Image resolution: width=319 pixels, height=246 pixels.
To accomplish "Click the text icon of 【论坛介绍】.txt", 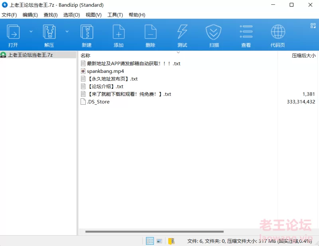I will 83,86.
